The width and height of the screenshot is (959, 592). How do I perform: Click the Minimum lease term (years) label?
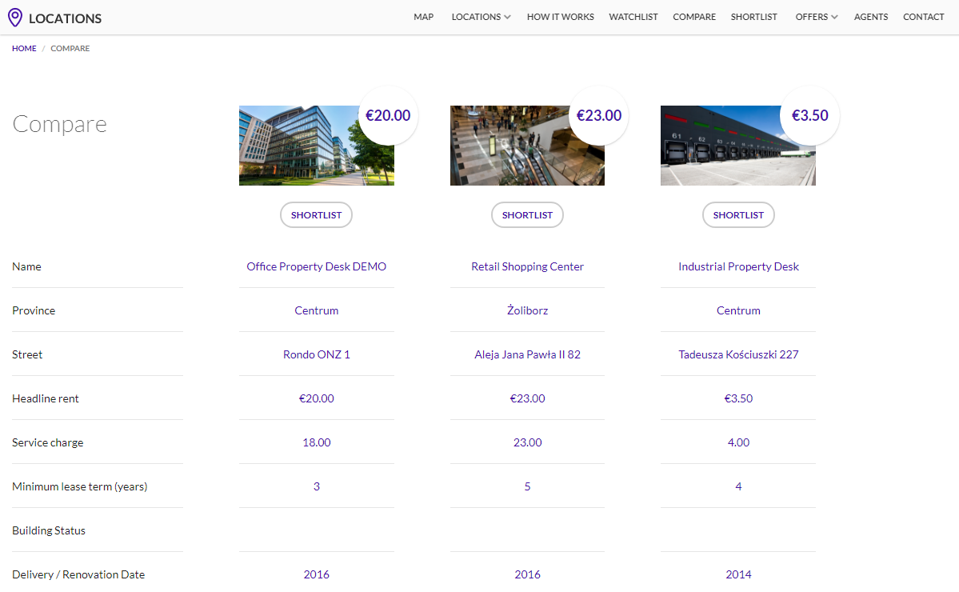pyautogui.click(x=79, y=487)
